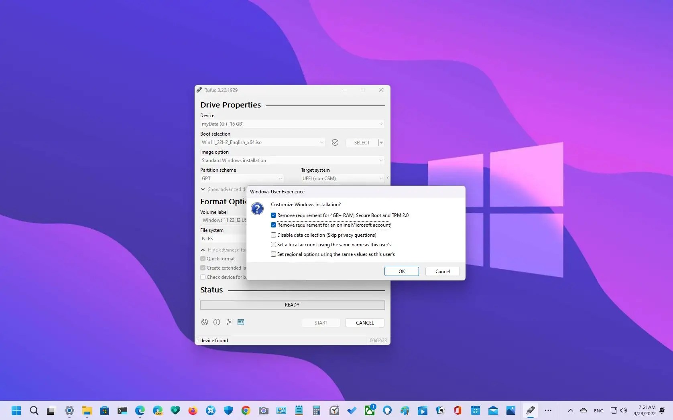Image resolution: width=673 pixels, height=420 pixels.
Task: Open Microsoft Edge from the taskbar
Action: 140,410
